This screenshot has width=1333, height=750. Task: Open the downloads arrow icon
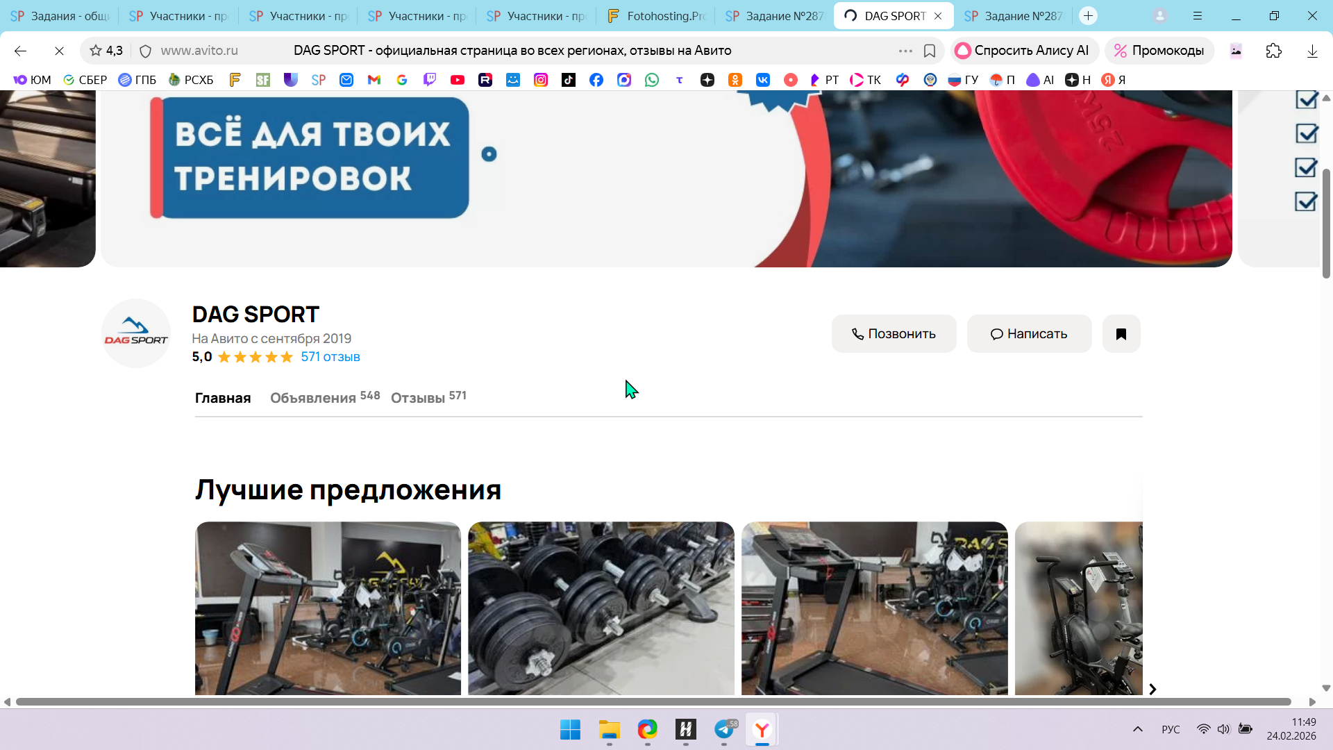point(1312,51)
